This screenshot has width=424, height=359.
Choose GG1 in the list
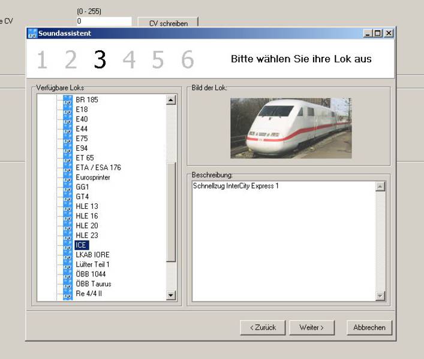point(82,187)
